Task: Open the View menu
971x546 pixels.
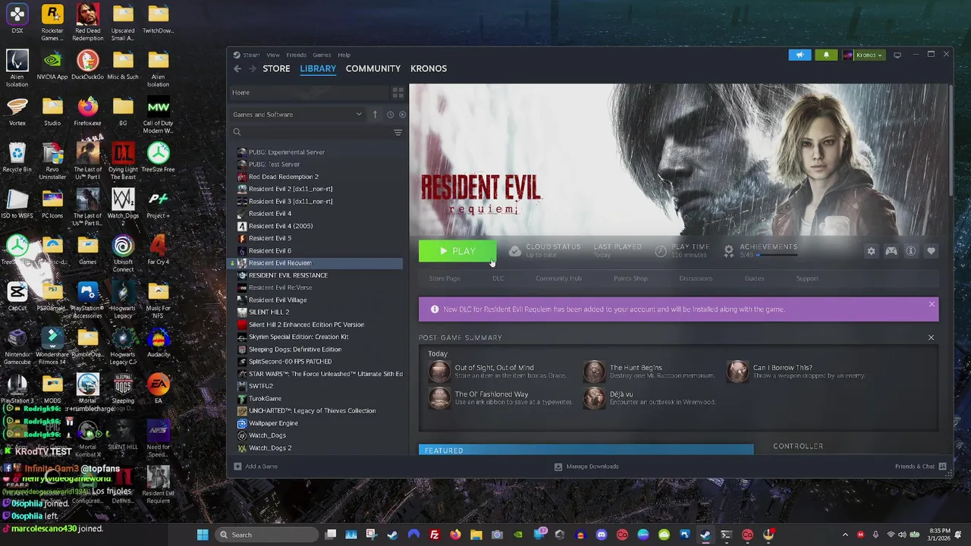Action: click(x=273, y=55)
